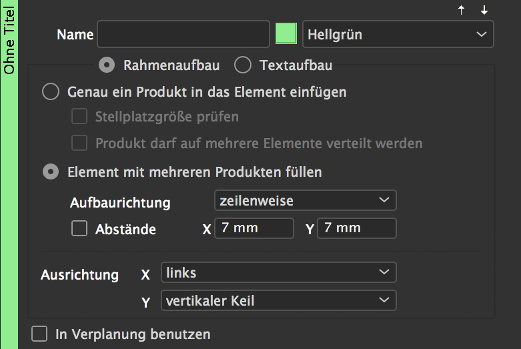
Task: Click the light green color swatch
Action: tap(286, 33)
